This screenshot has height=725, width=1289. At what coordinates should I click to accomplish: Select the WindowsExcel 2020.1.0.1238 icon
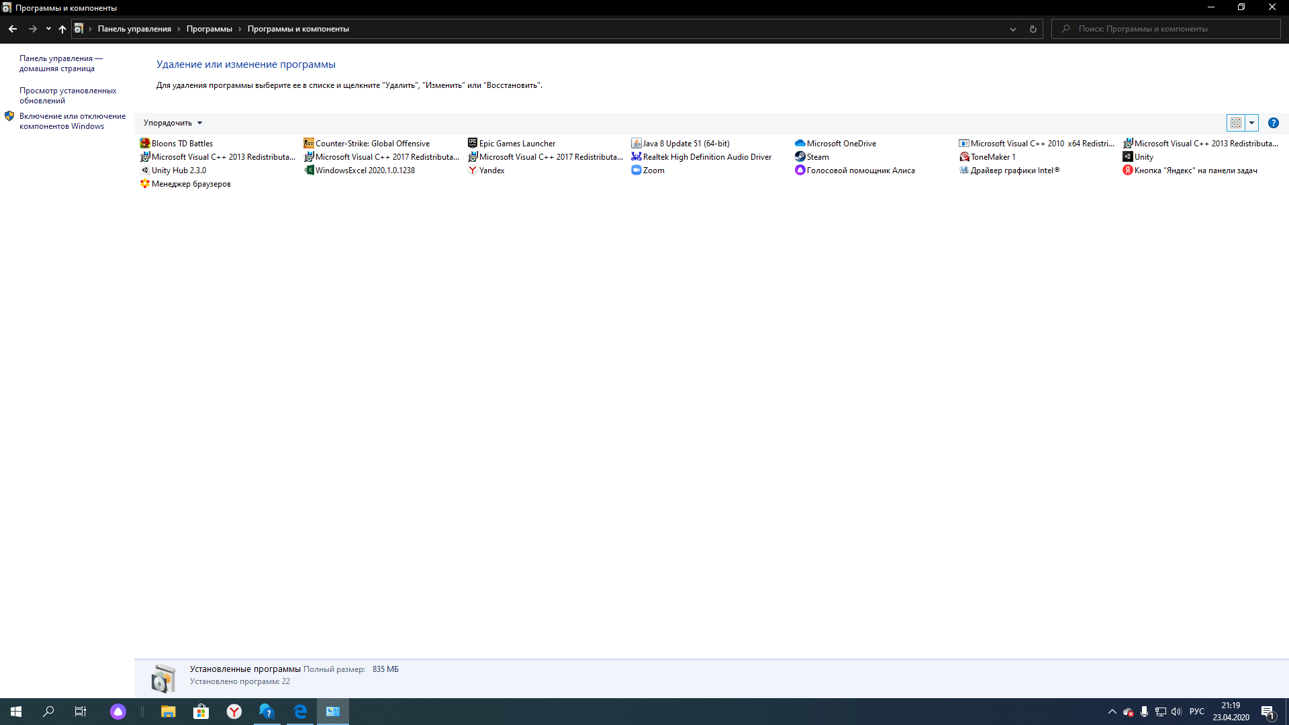[308, 170]
